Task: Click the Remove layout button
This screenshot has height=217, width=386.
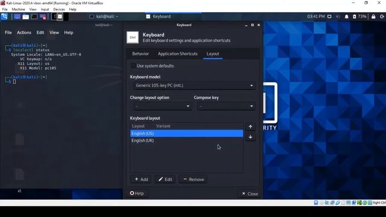Action: pyautogui.click(x=194, y=180)
